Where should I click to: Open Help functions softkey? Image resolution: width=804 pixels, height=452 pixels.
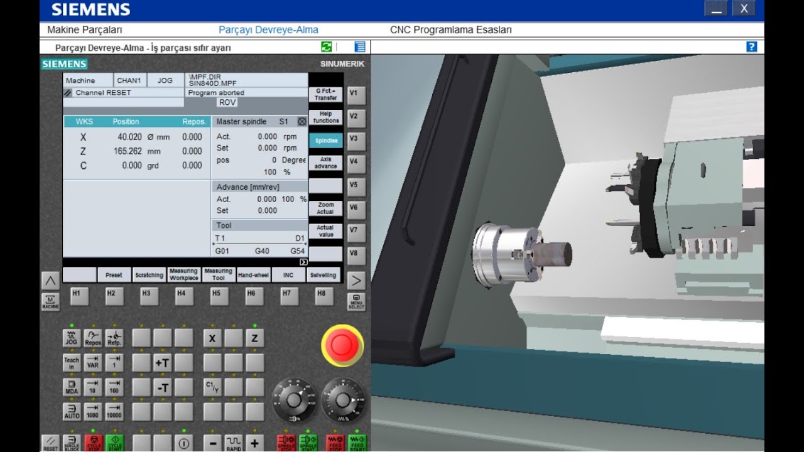pyautogui.click(x=326, y=117)
